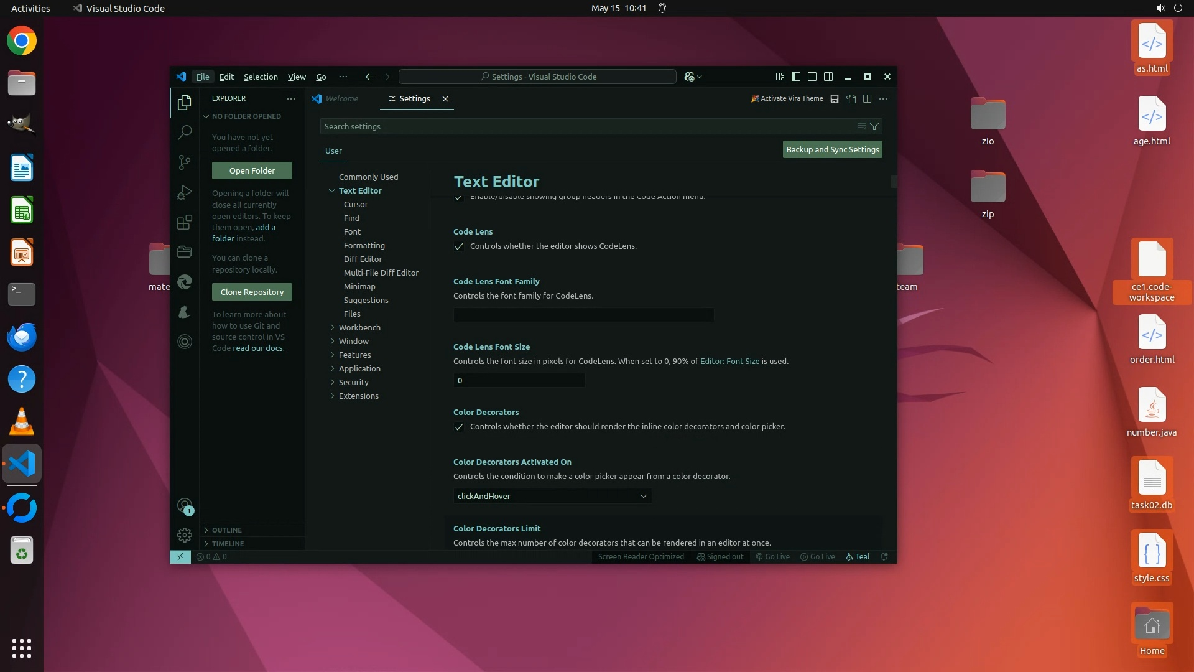Image resolution: width=1194 pixels, height=672 pixels.
Task: Click the Manage gear icon
Action: (185, 534)
